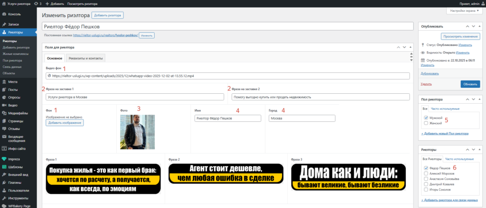This screenshot has width=486, height=208.
Task: Click Фраза на заставке 1 input
Action: point(134,97)
